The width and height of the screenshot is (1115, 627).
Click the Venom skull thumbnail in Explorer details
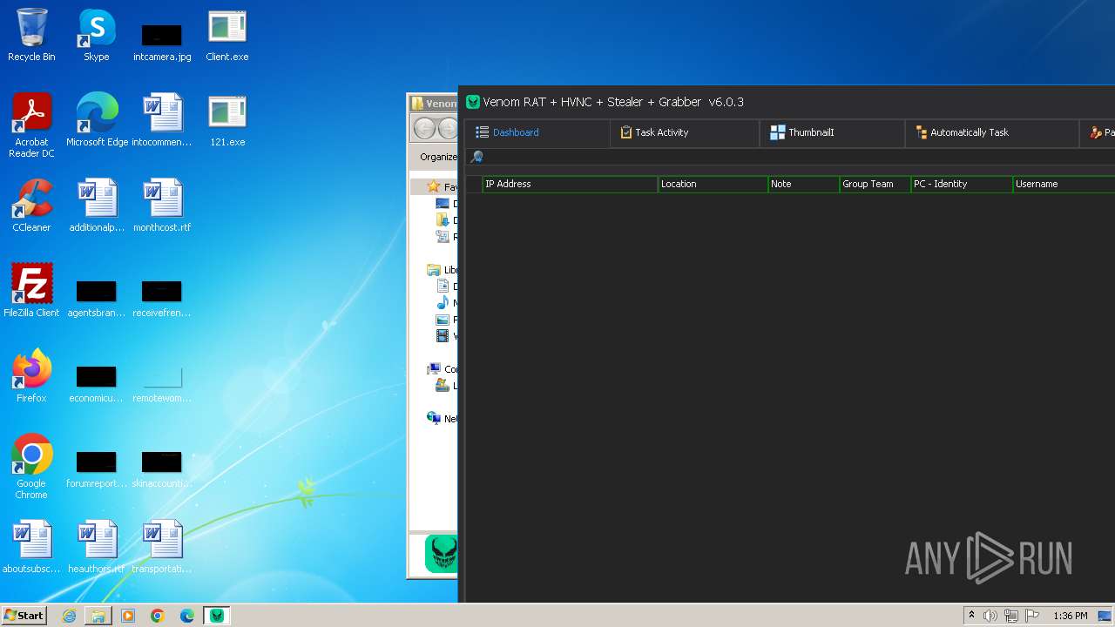(441, 555)
